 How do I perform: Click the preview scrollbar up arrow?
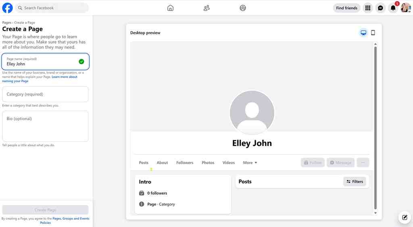pos(375,44)
